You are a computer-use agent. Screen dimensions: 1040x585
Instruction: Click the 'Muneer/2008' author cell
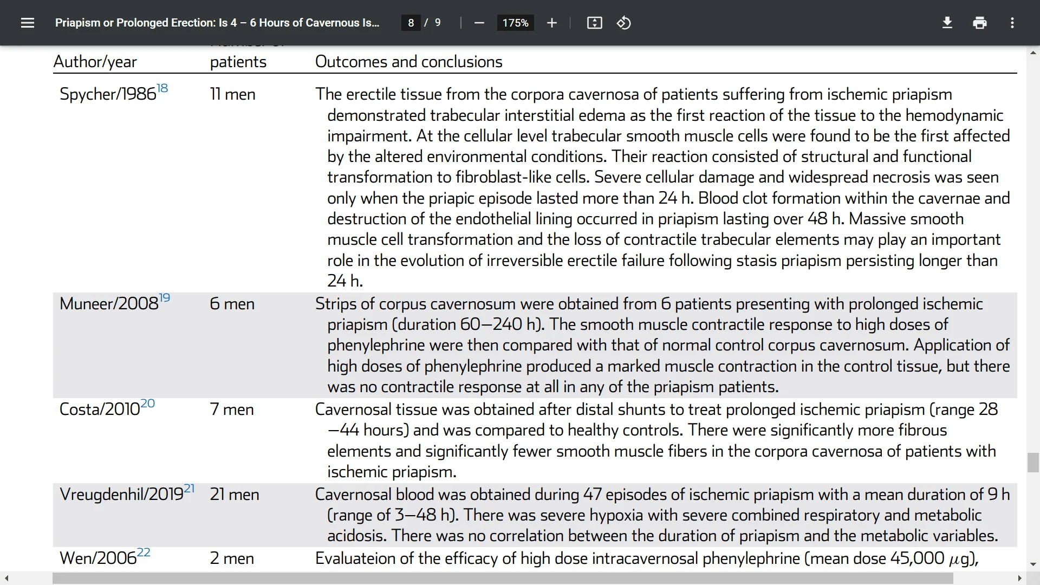tap(109, 304)
